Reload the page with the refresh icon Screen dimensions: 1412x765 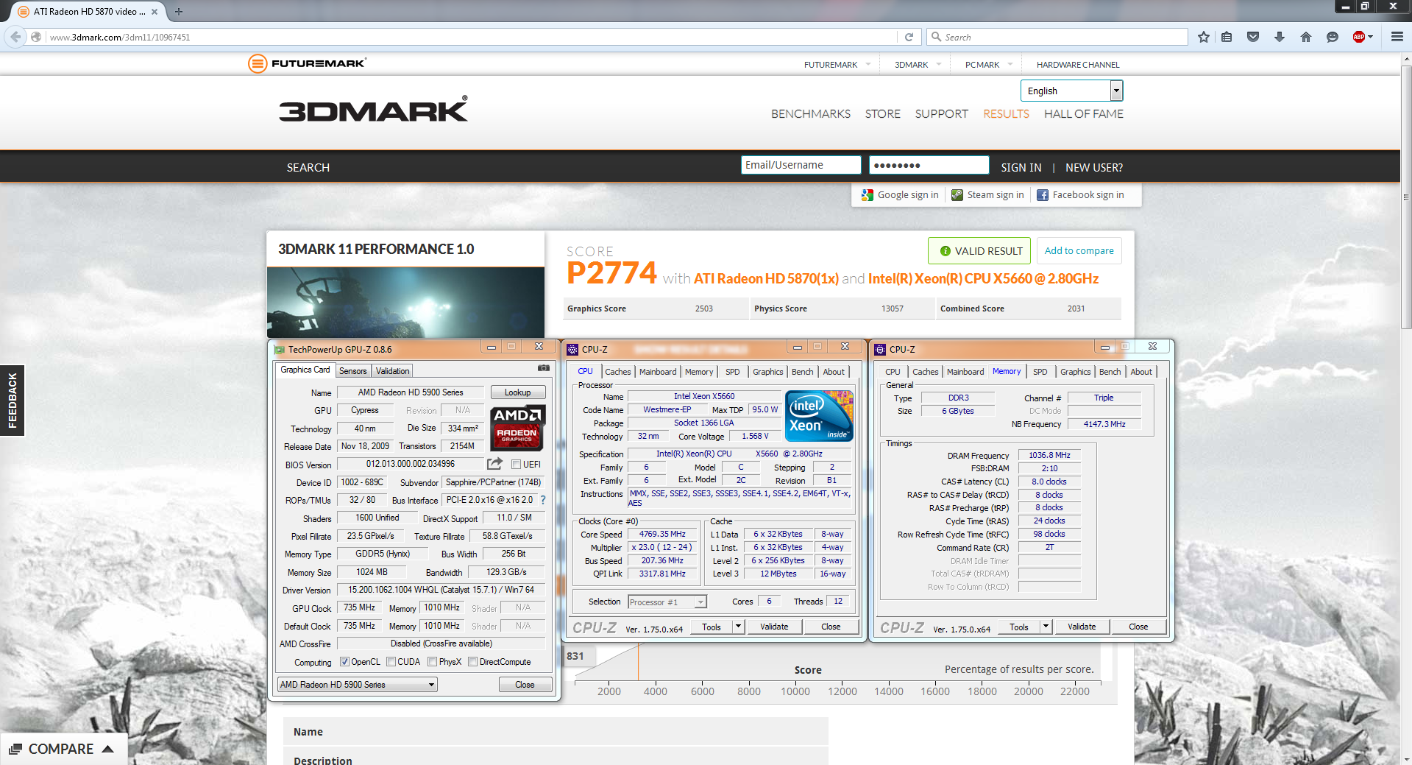coord(909,37)
